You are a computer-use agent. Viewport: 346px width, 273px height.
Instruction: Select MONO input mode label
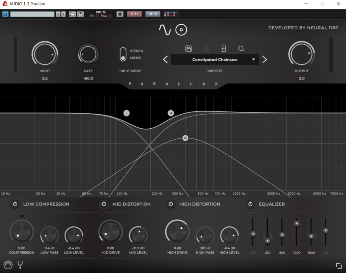pos(135,58)
